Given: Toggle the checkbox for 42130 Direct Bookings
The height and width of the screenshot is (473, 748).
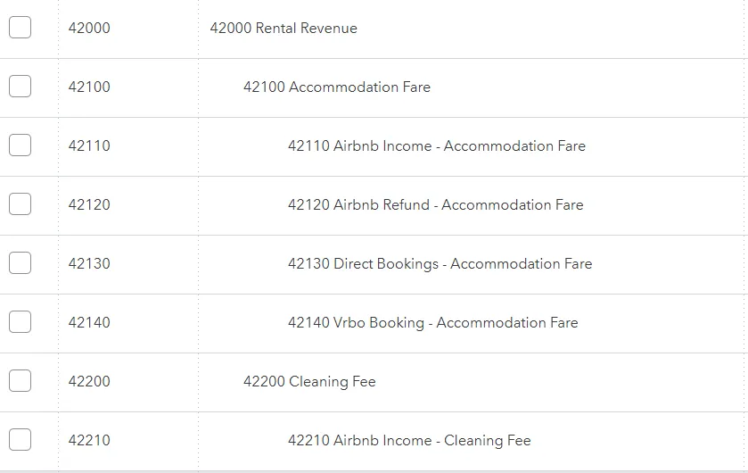Looking at the screenshot, I should 20,263.
